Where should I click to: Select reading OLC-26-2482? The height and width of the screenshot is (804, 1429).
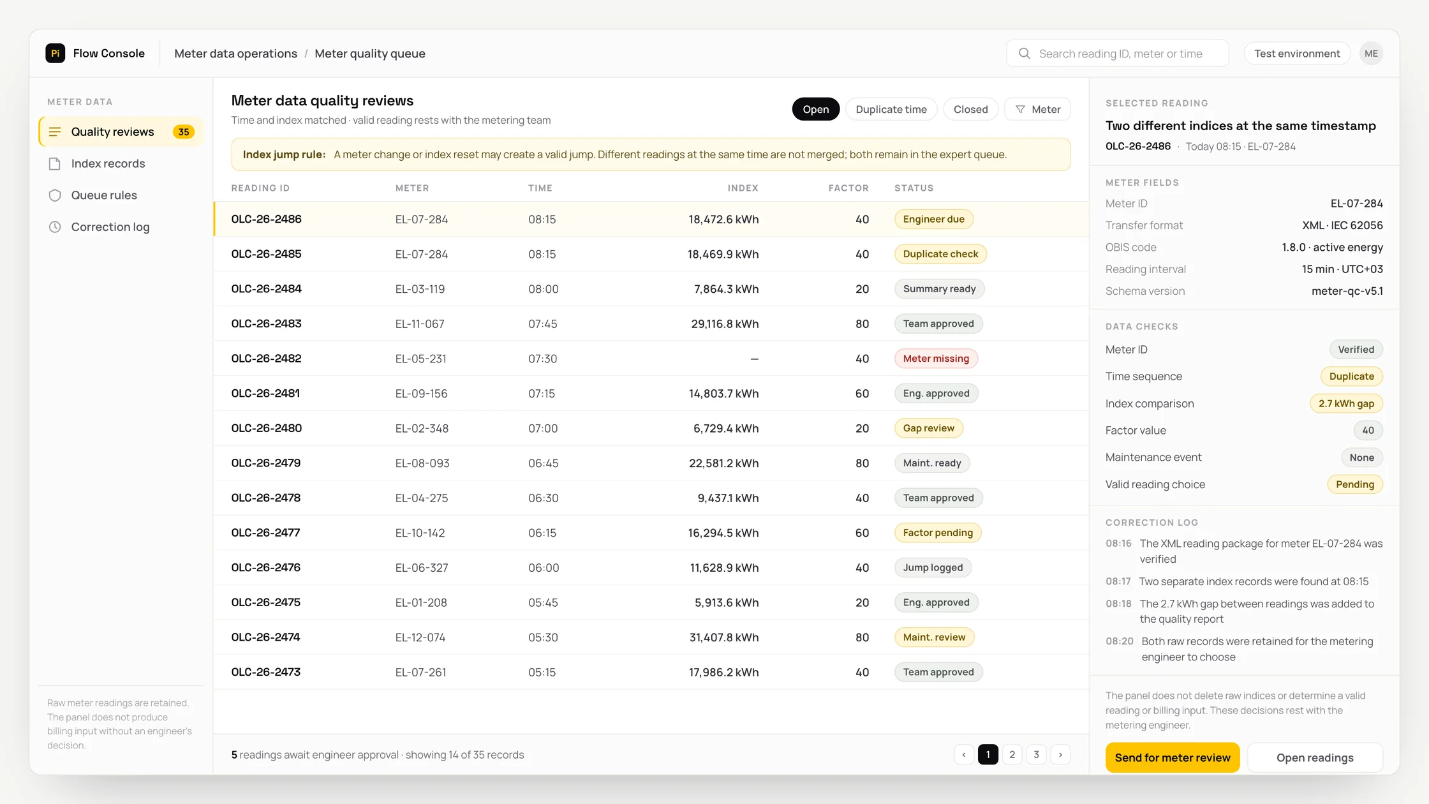(651, 359)
